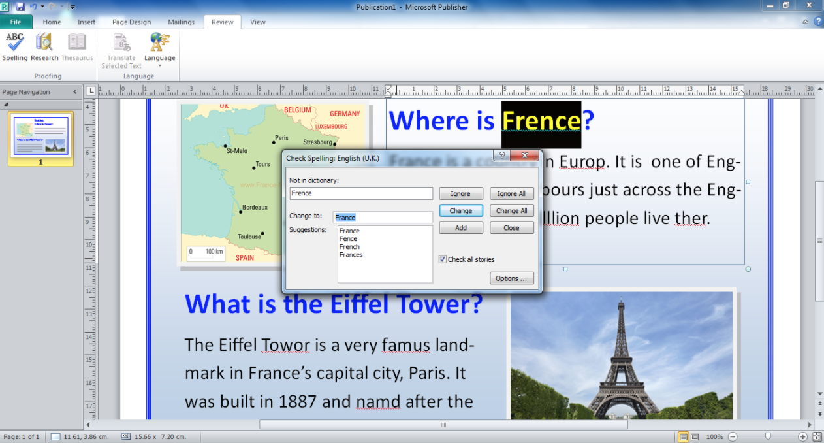The height and width of the screenshot is (443, 824).
Task: Click the horizontal scrollbar thumb
Action: pyautogui.click(x=443, y=425)
